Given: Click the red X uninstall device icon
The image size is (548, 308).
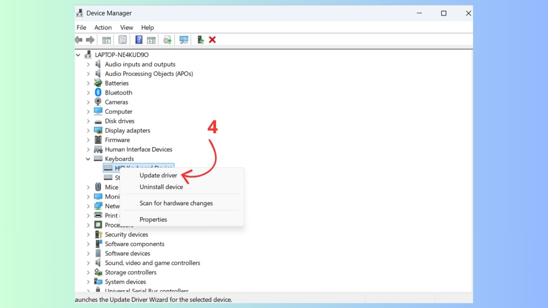Looking at the screenshot, I should [212, 40].
